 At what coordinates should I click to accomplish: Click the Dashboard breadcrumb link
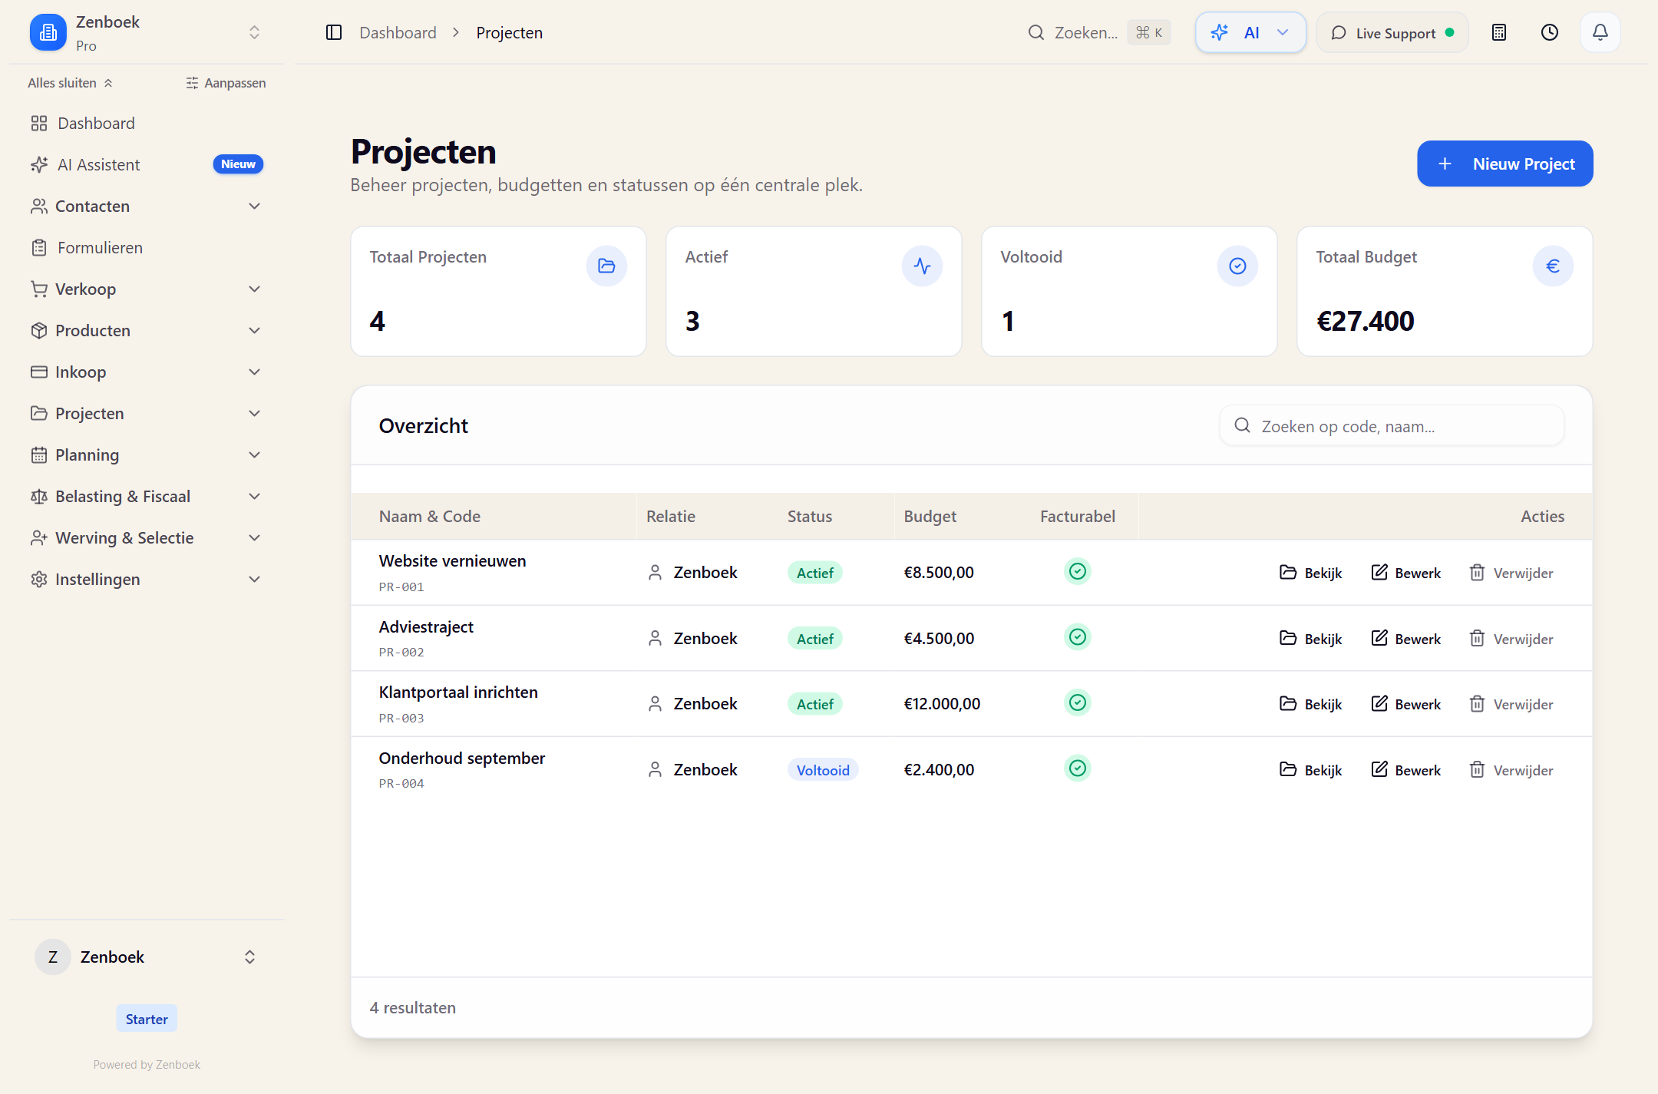[398, 32]
